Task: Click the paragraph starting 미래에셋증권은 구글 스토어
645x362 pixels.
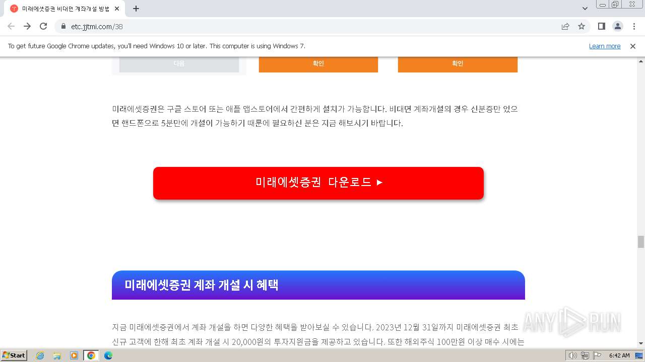Action: point(315,116)
